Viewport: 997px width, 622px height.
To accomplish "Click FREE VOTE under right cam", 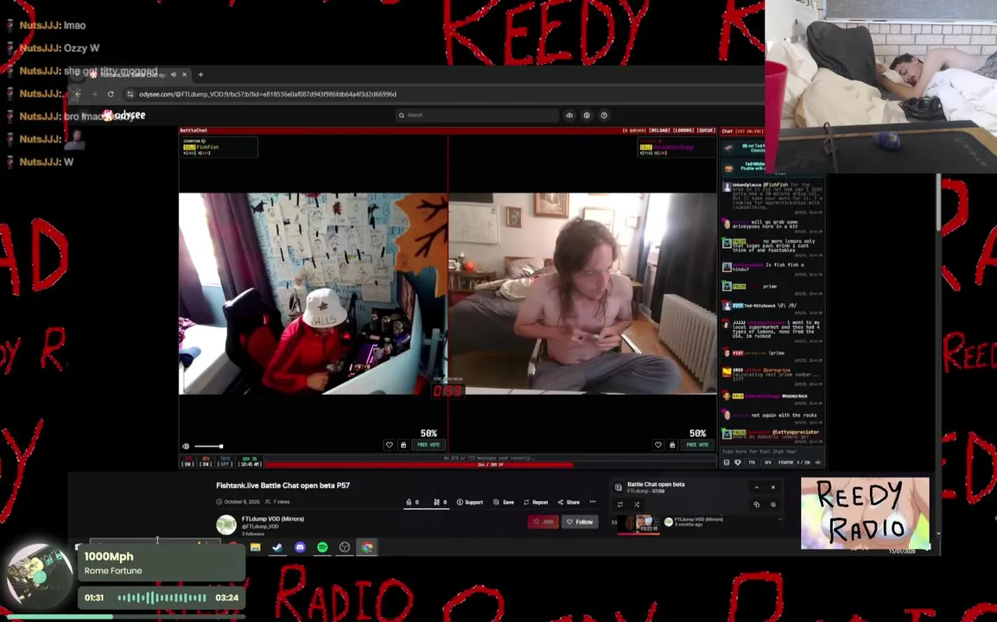I will 697,445.
